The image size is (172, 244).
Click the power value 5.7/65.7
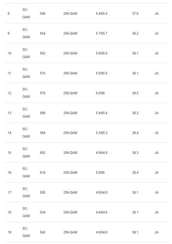(x=101, y=33)
